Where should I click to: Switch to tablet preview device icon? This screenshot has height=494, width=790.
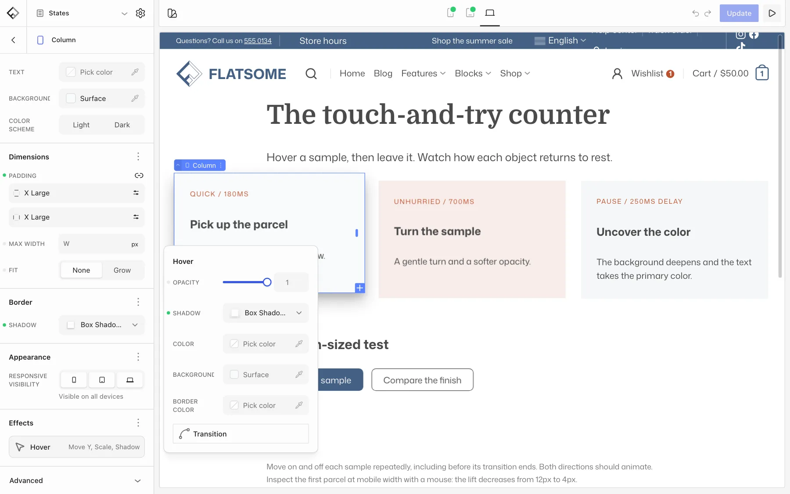(470, 13)
